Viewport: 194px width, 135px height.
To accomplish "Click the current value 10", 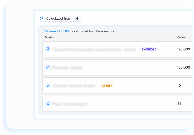I will coord(179,85).
